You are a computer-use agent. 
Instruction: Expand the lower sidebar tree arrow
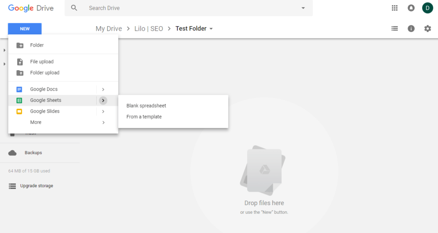[4, 64]
